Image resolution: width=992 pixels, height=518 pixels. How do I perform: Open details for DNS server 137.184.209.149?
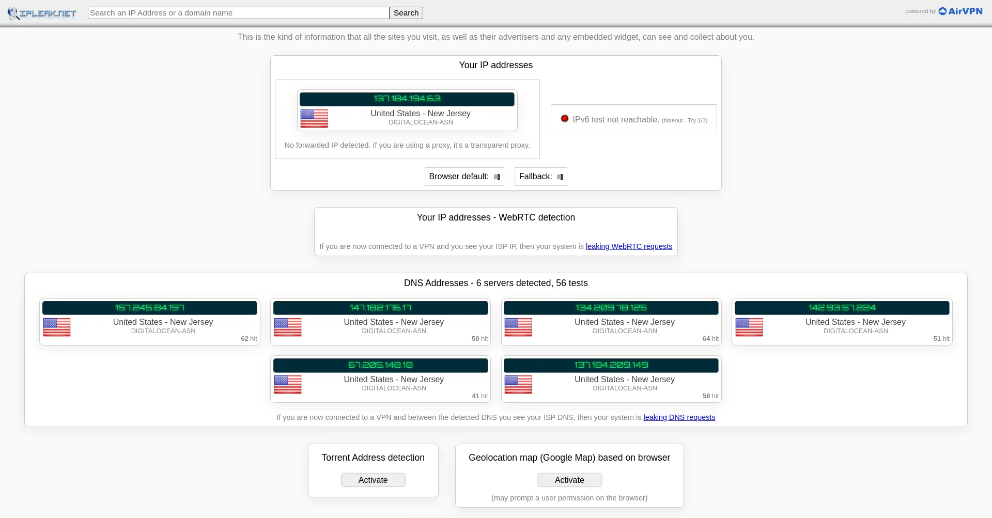[611, 365]
